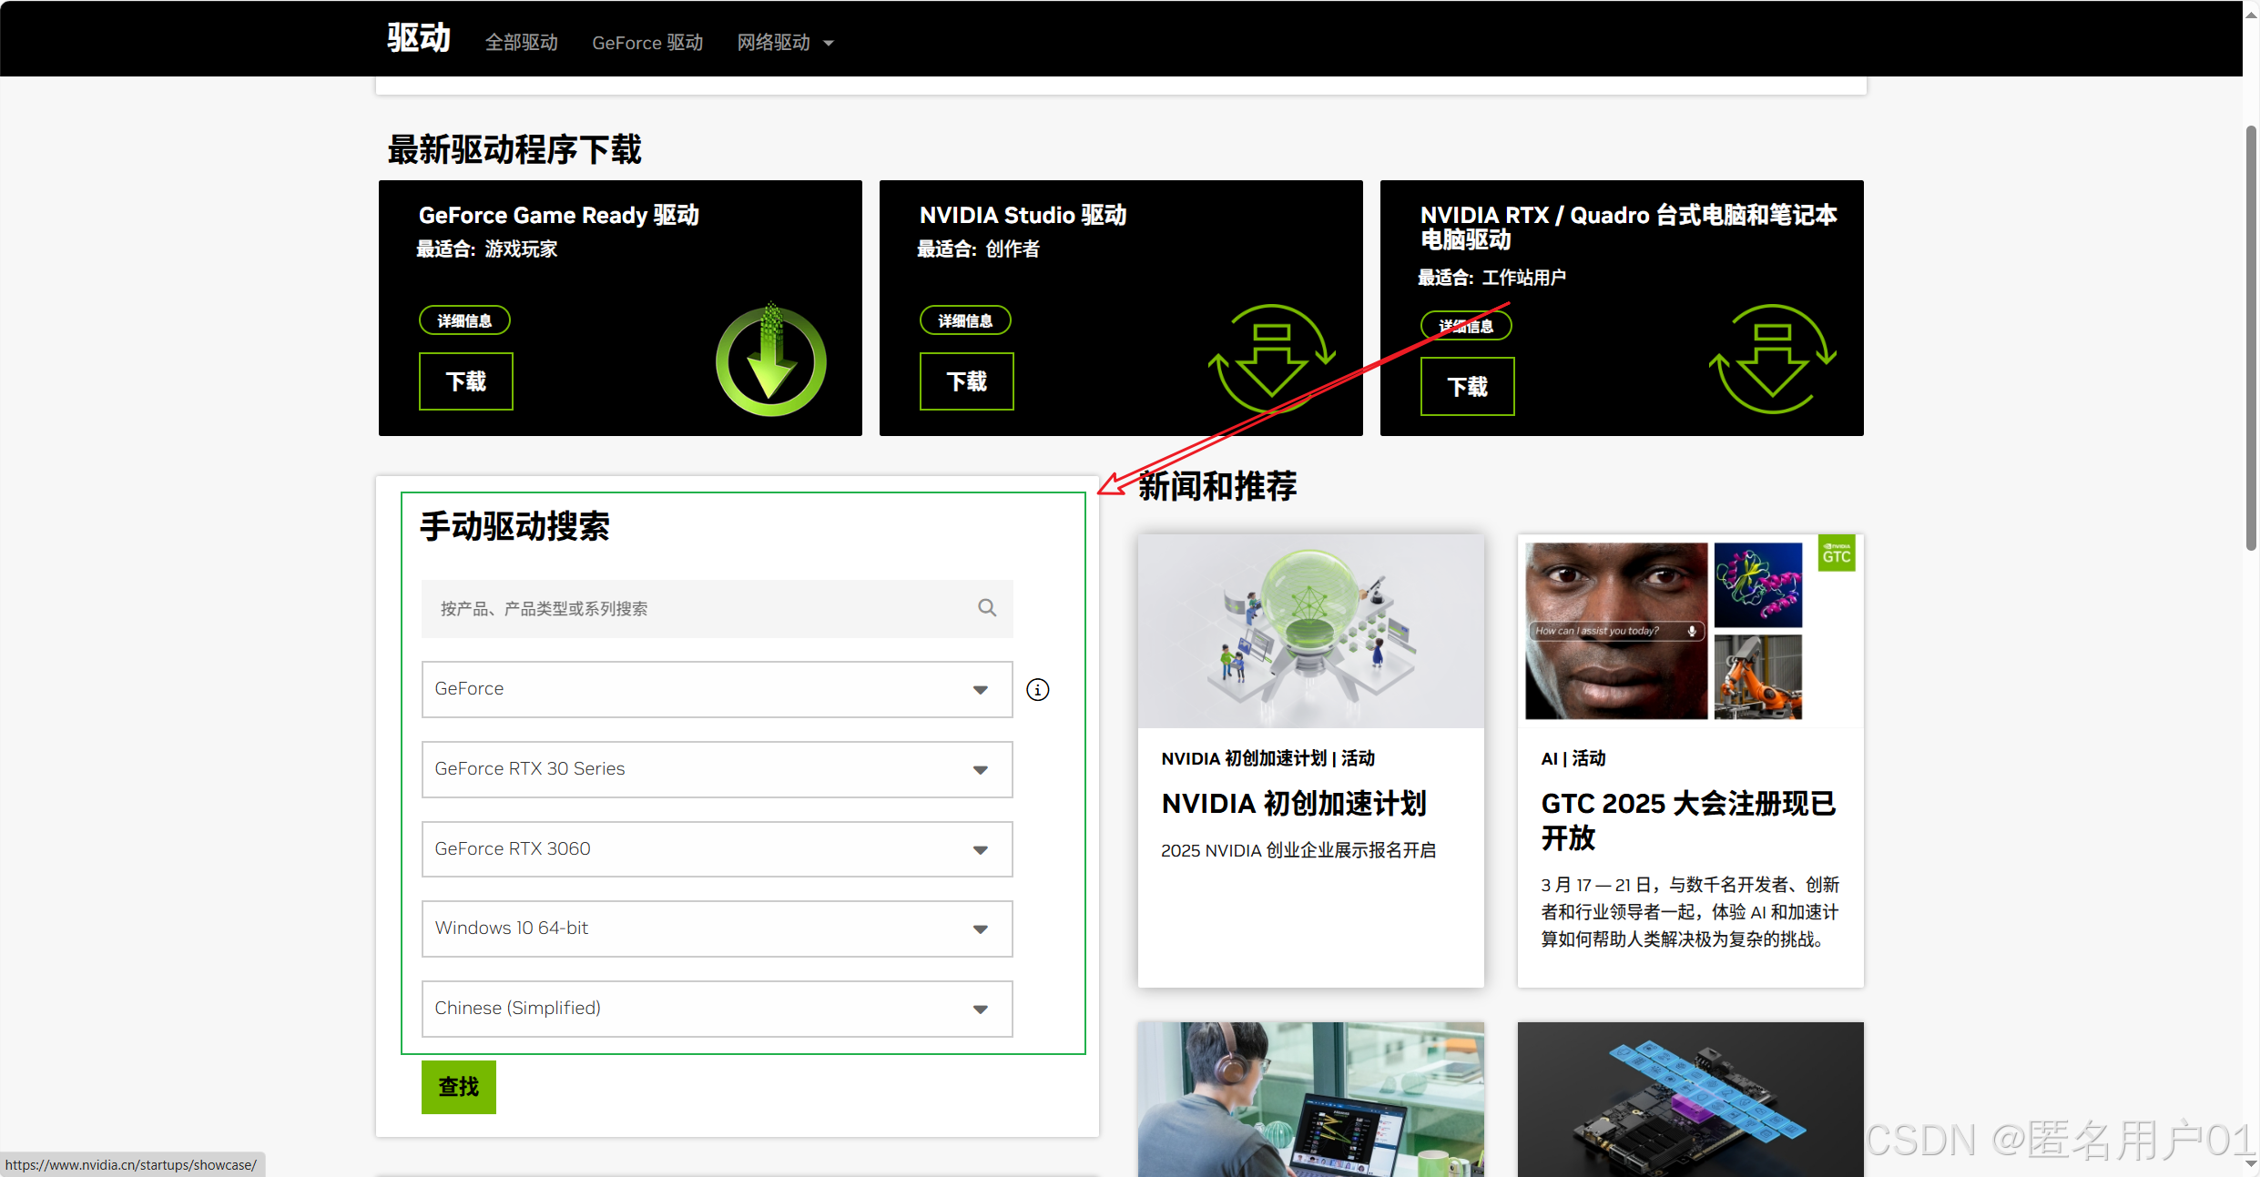Click the search magnifier icon
This screenshot has height=1177, width=2260.
coord(987,608)
